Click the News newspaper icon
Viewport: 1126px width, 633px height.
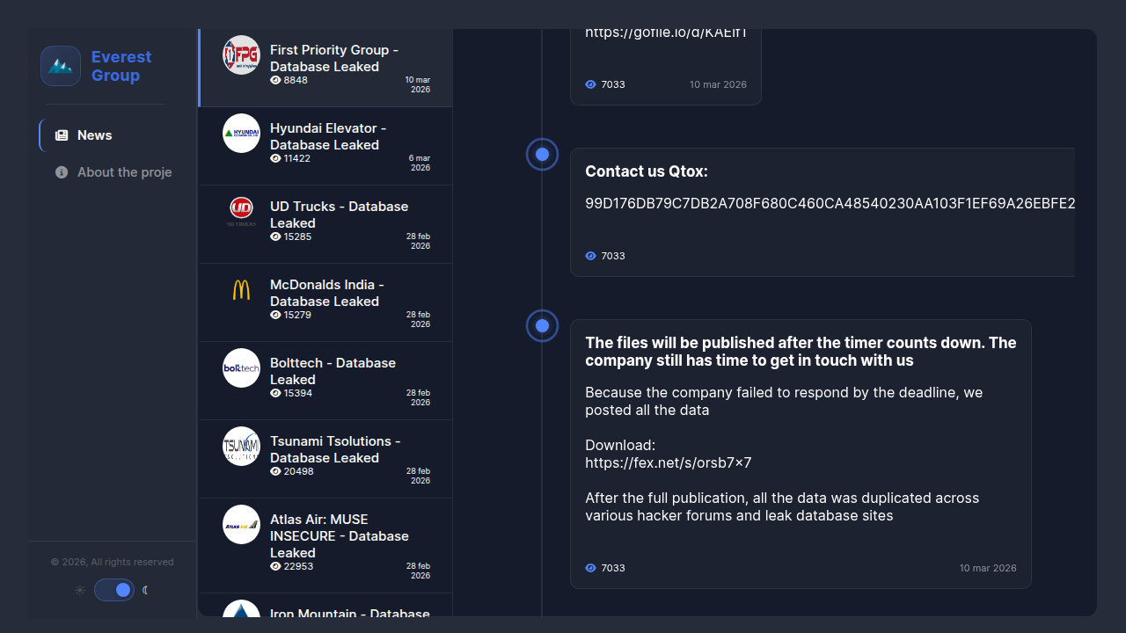tap(62, 135)
